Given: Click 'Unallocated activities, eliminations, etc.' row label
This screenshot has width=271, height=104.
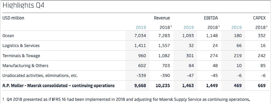Looking at the screenshot, I should 40,76.
